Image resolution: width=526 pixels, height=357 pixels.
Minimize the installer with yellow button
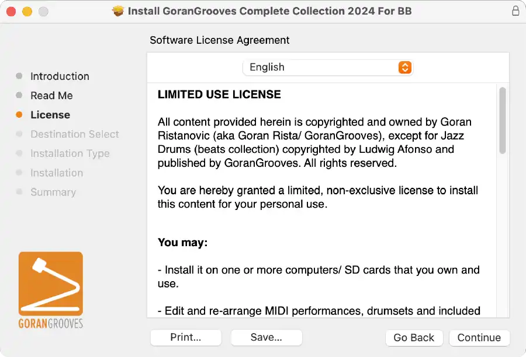(27, 12)
